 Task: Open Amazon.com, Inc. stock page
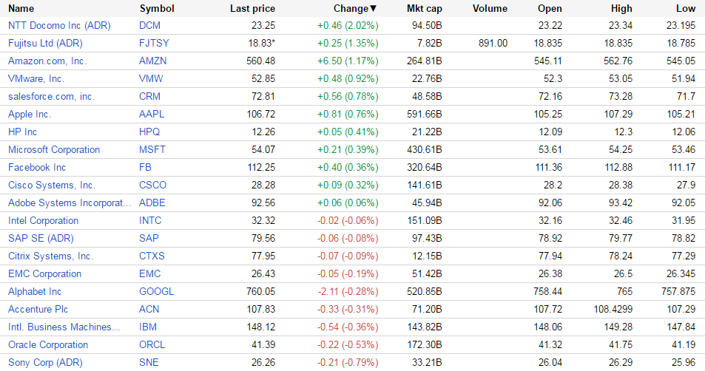click(47, 61)
